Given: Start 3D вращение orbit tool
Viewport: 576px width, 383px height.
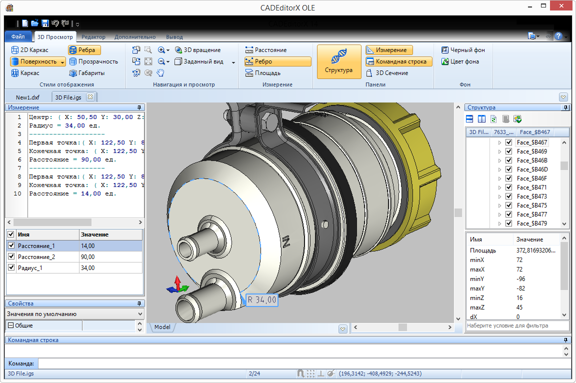Looking at the screenshot, I should (197, 50).
